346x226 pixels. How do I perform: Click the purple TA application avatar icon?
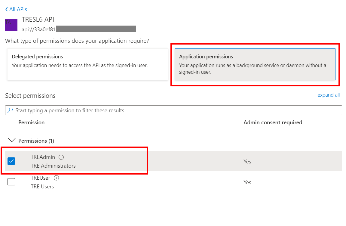pos(11,25)
